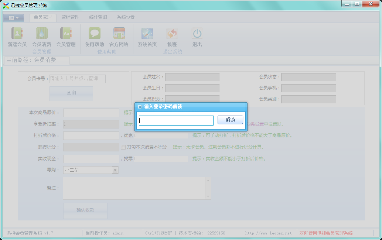Screen dimensions: 382x240
Task: Click status text 欢迎使用迅捷会员管理系统
Action: [x=326, y=233]
